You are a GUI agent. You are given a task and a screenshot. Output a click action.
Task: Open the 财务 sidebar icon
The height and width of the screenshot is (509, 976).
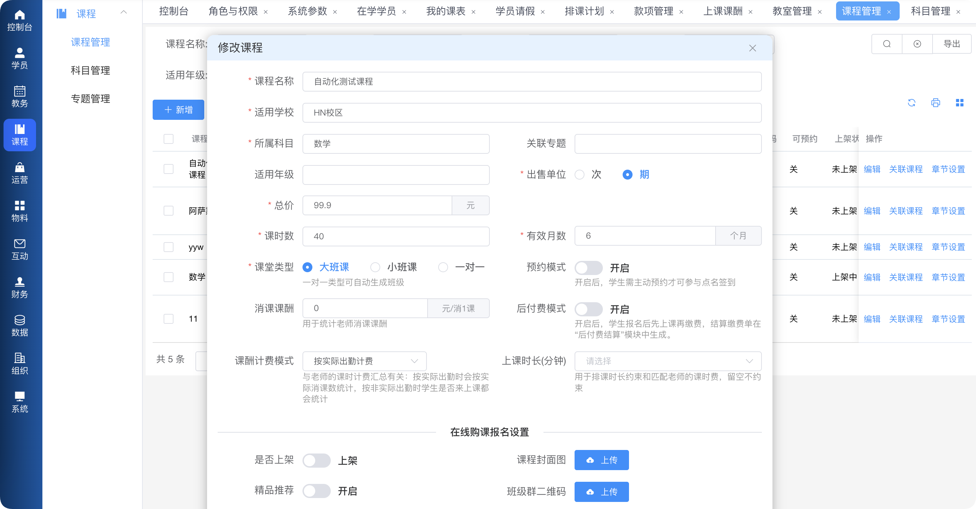(19, 287)
